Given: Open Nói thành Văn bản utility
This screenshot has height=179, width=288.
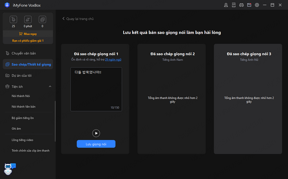Looking at the screenshot, I should pyautogui.click(x=23, y=107).
